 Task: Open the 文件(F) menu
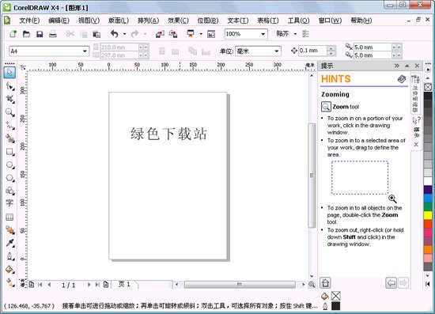[29, 21]
